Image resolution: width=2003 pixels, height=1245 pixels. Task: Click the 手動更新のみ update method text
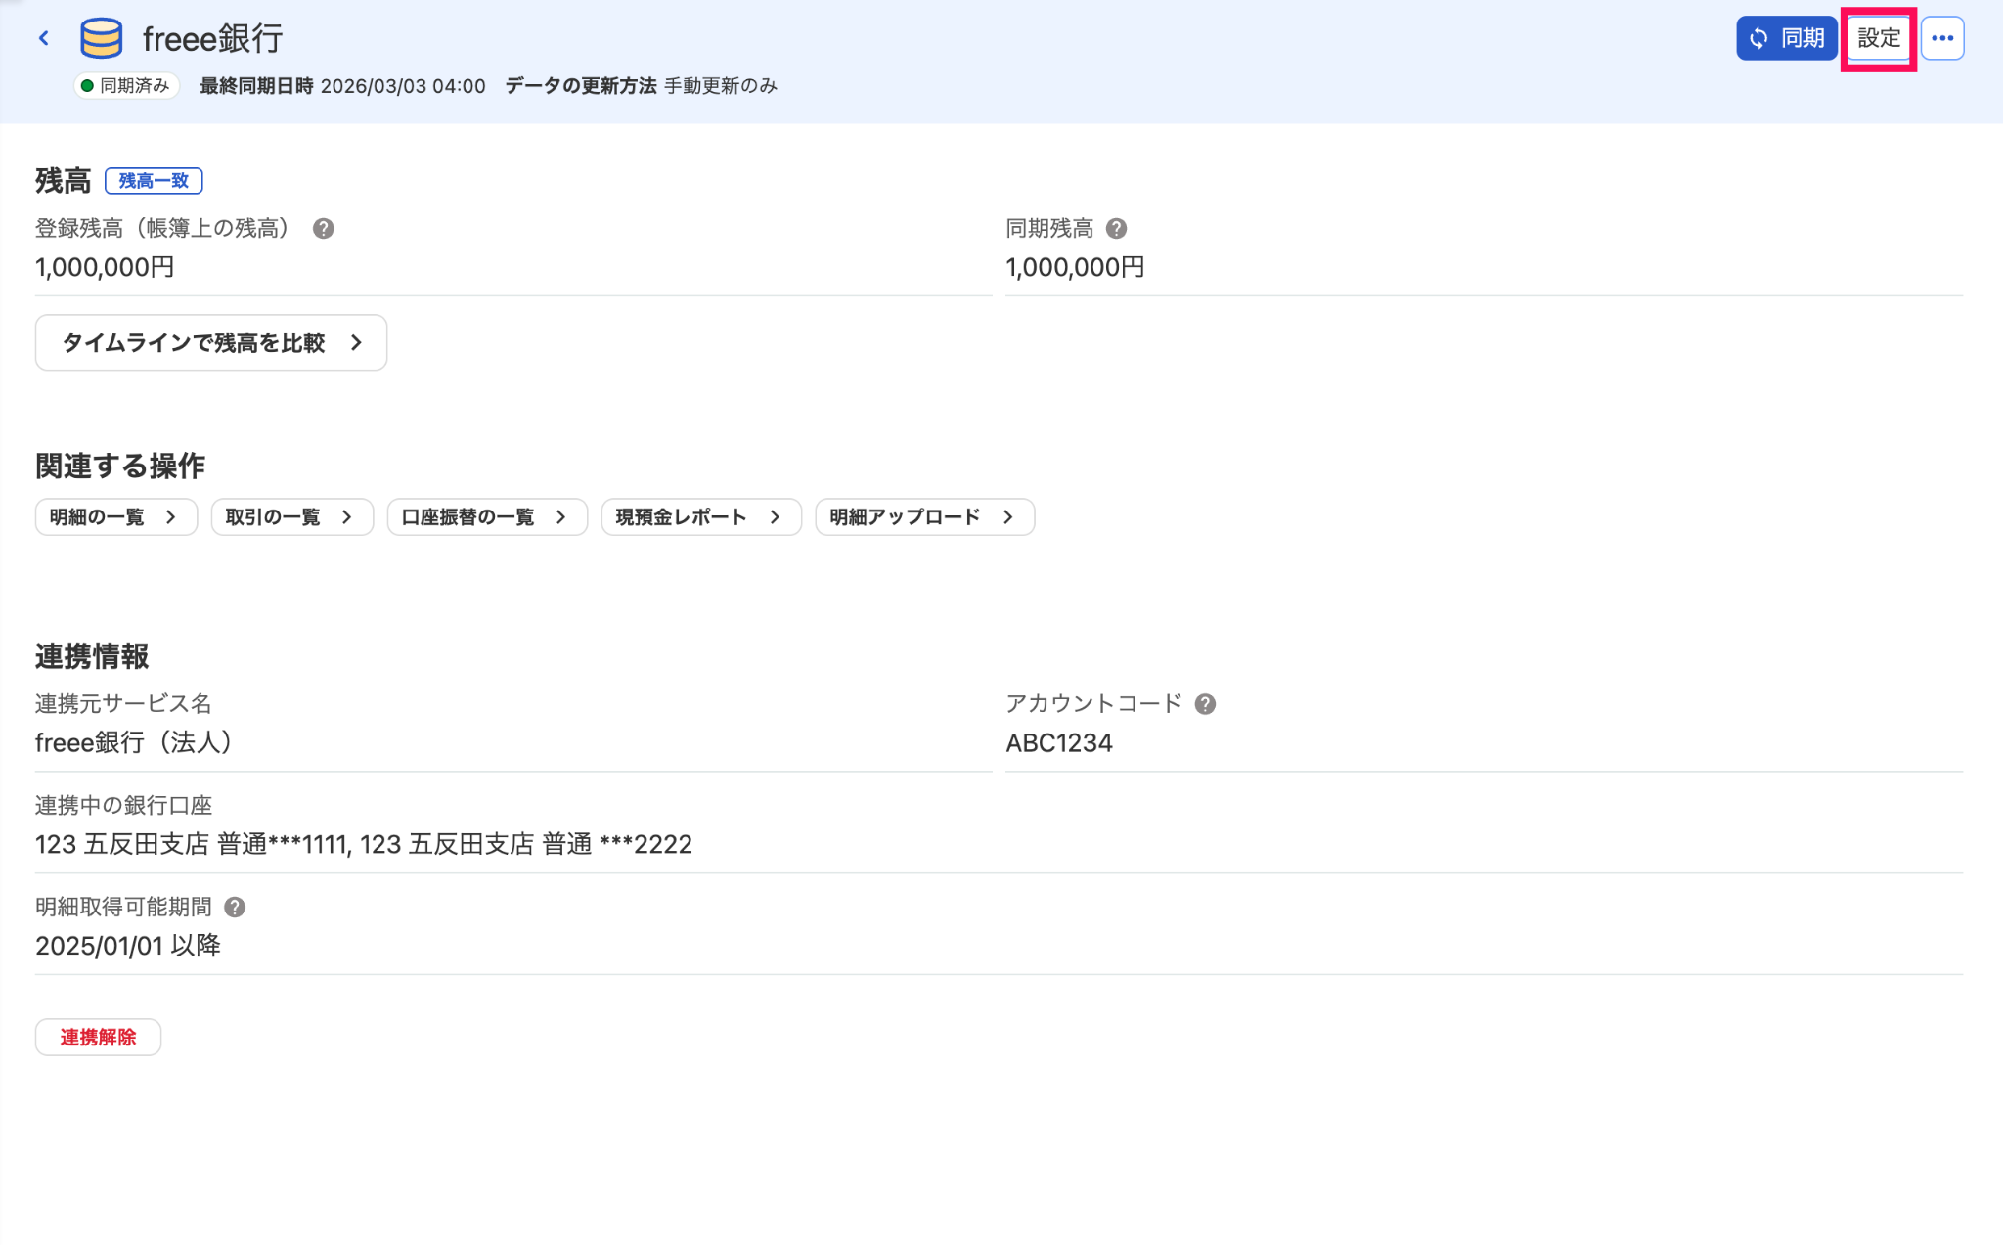pos(721,86)
